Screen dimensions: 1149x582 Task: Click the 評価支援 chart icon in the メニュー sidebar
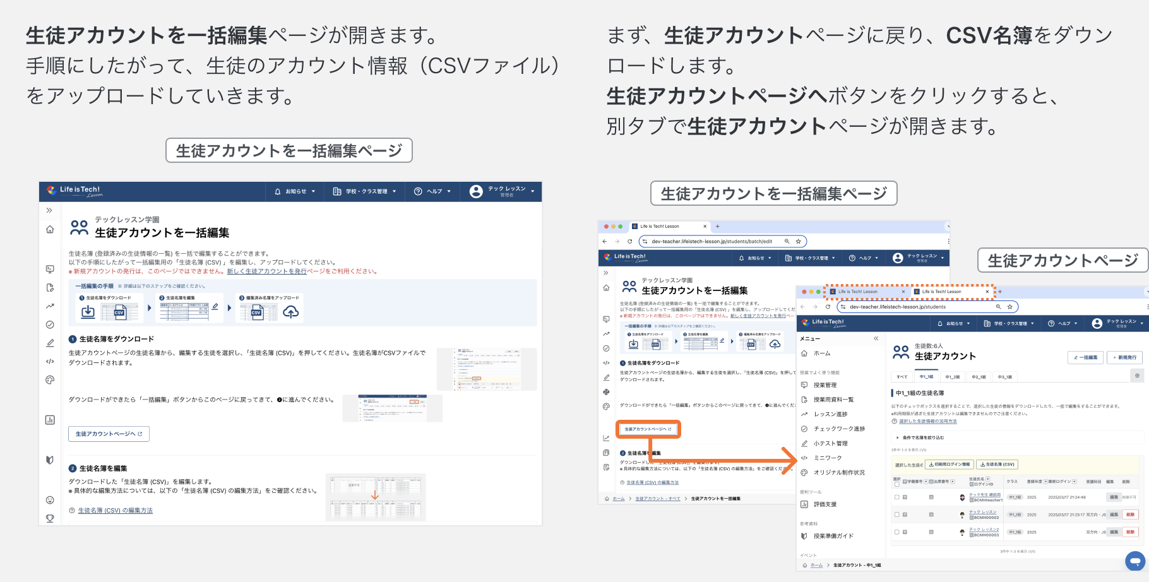pos(804,504)
